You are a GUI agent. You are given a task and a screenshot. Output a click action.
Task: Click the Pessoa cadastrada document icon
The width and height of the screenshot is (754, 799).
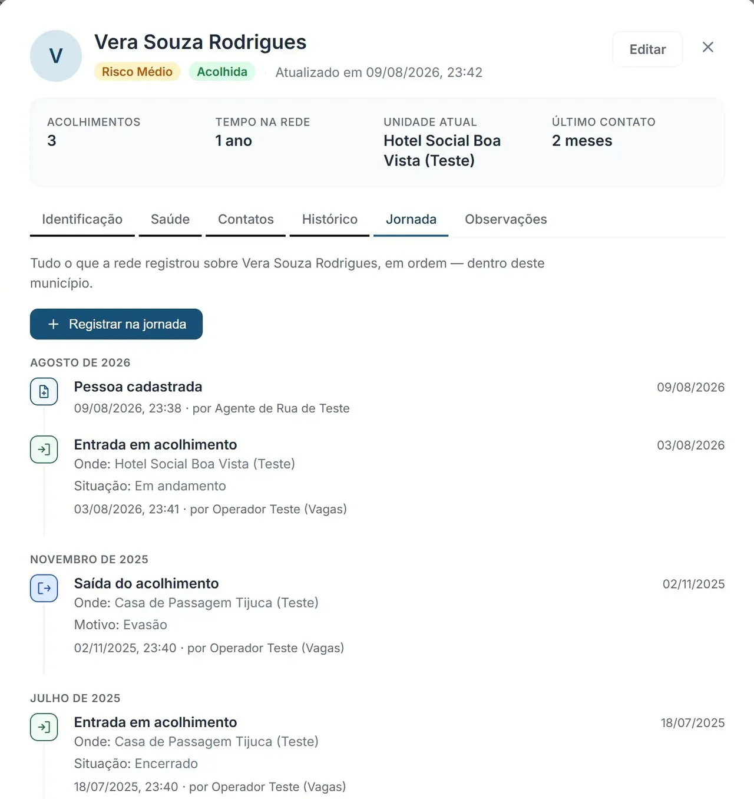44,391
